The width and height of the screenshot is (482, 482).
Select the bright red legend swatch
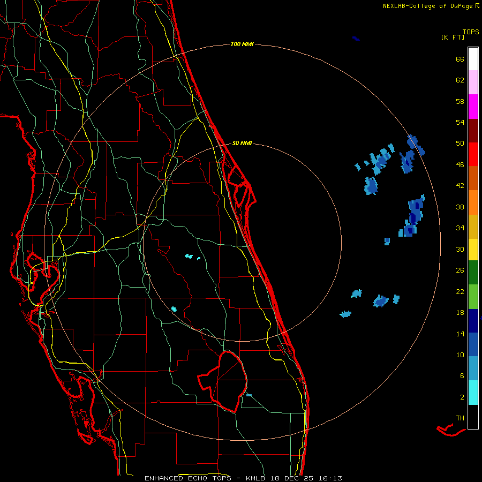(x=473, y=154)
